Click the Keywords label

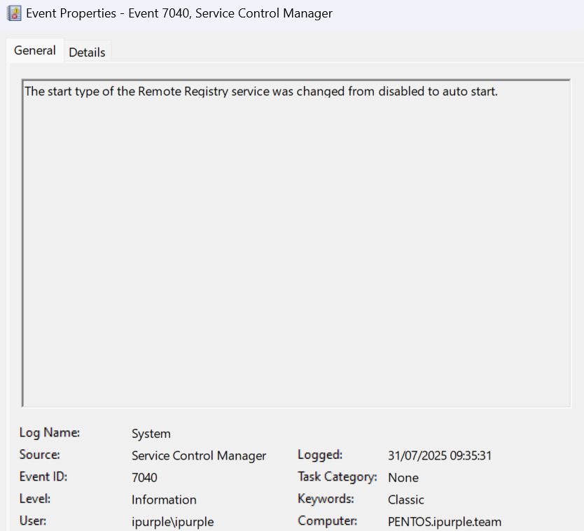click(x=326, y=499)
